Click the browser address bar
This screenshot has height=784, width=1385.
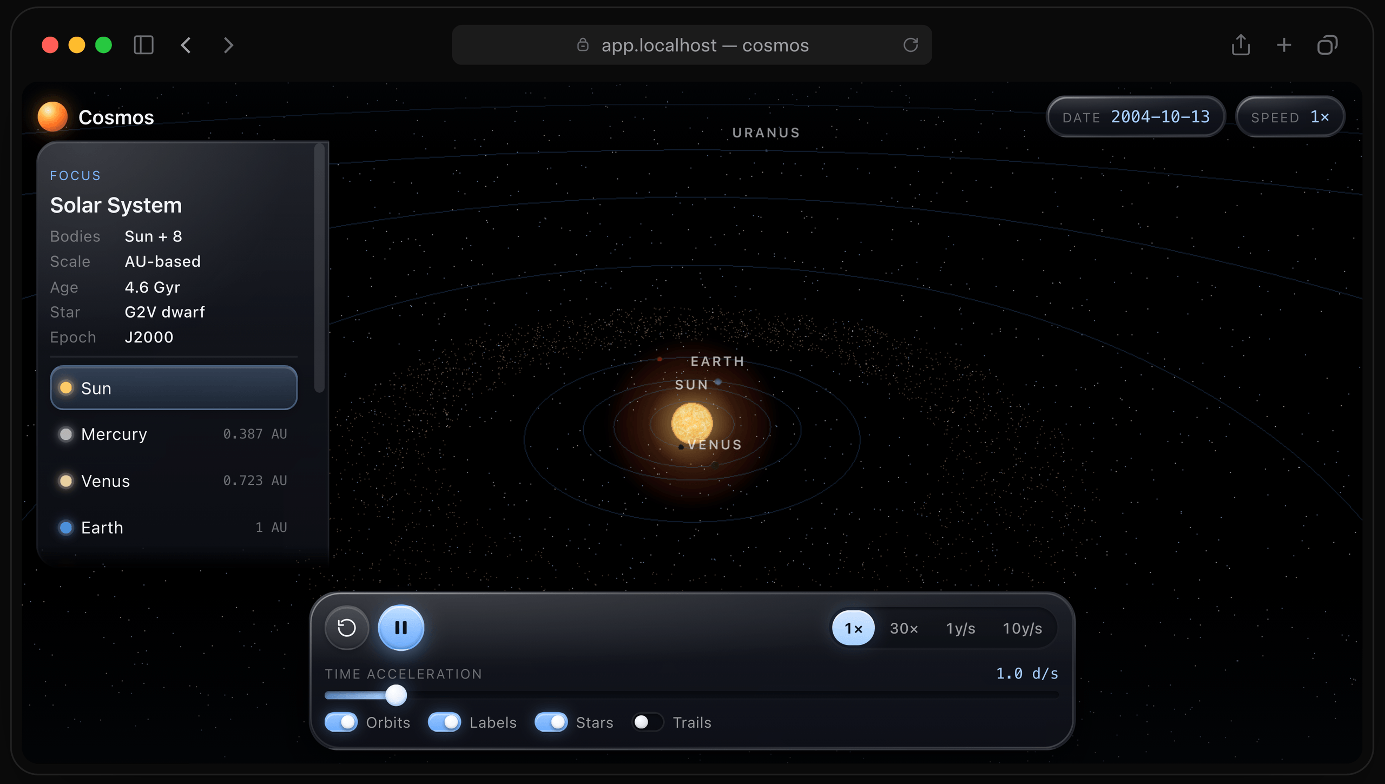point(692,45)
